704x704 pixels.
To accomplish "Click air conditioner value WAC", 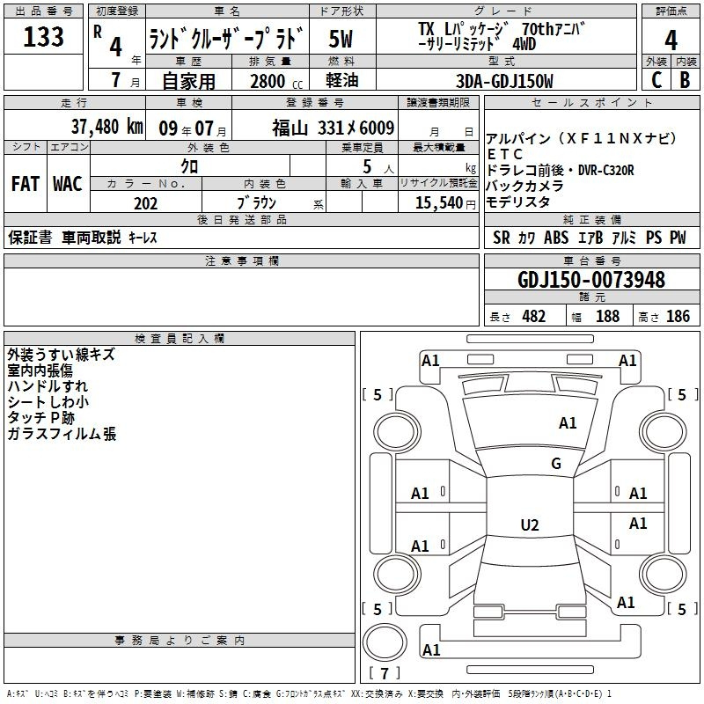I will pyautogui.click(x=68, y=184).
